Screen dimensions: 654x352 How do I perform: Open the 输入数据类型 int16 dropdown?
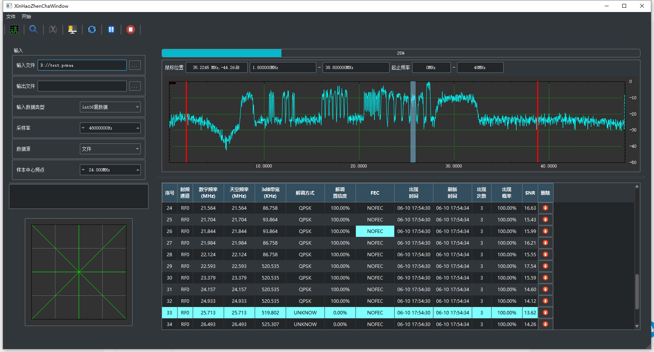coord(110,107)
